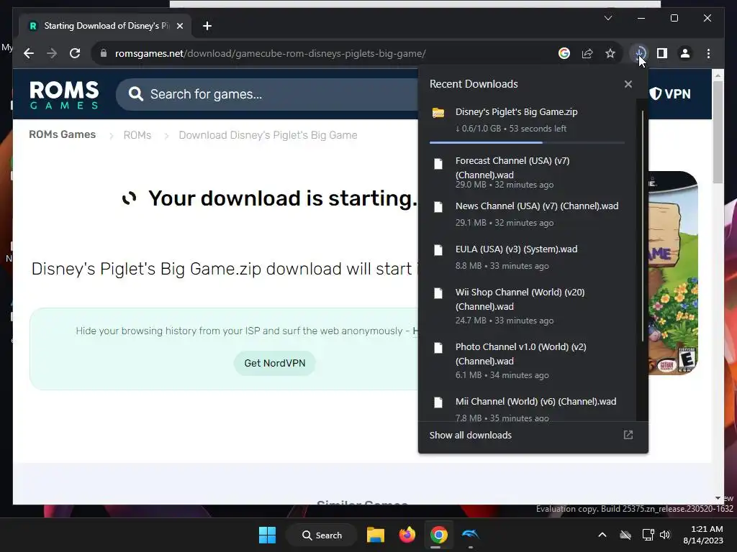
Task: Open the Google account icon in address bar
Action: (564, 53)
